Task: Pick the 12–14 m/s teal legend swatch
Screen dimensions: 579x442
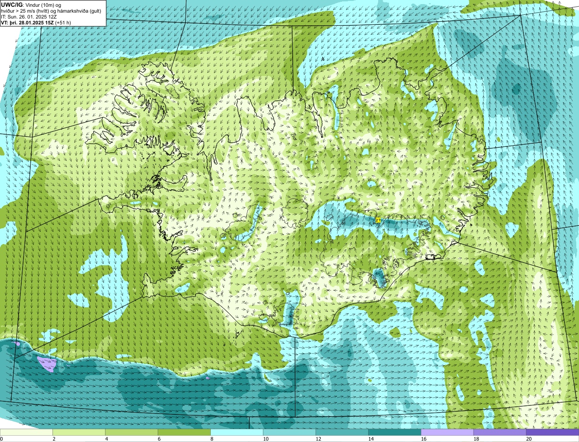Action: [x=342, y=433]
